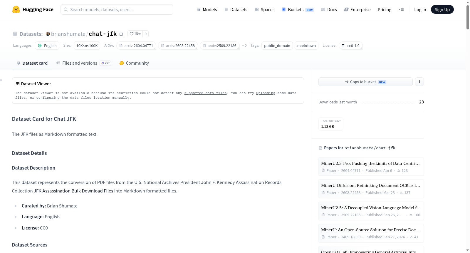
Task: Open the Models nav item
Action: (207, 9)
